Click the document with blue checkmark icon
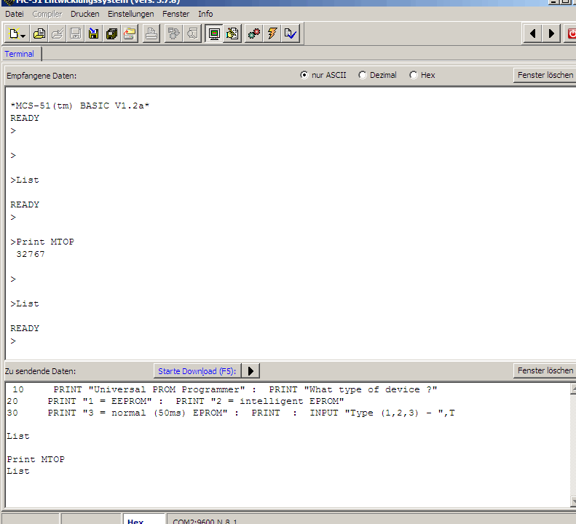 click(x=291, y=33)
